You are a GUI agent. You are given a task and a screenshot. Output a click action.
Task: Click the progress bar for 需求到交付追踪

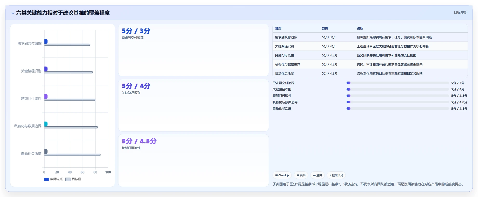point(398,83)
